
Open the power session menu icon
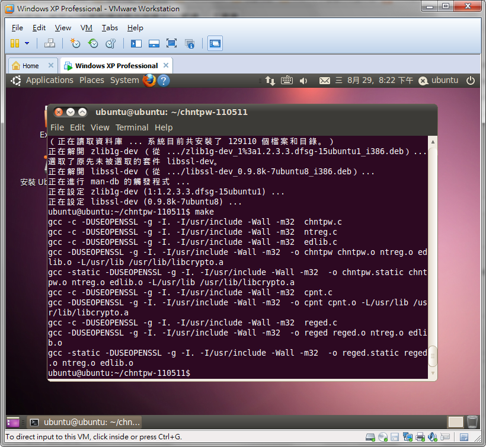pos(471,81)
